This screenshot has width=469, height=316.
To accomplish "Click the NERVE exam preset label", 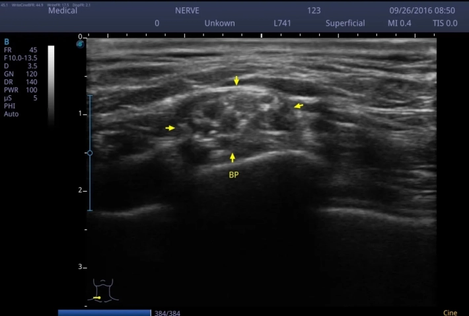I will click(189, 11).
